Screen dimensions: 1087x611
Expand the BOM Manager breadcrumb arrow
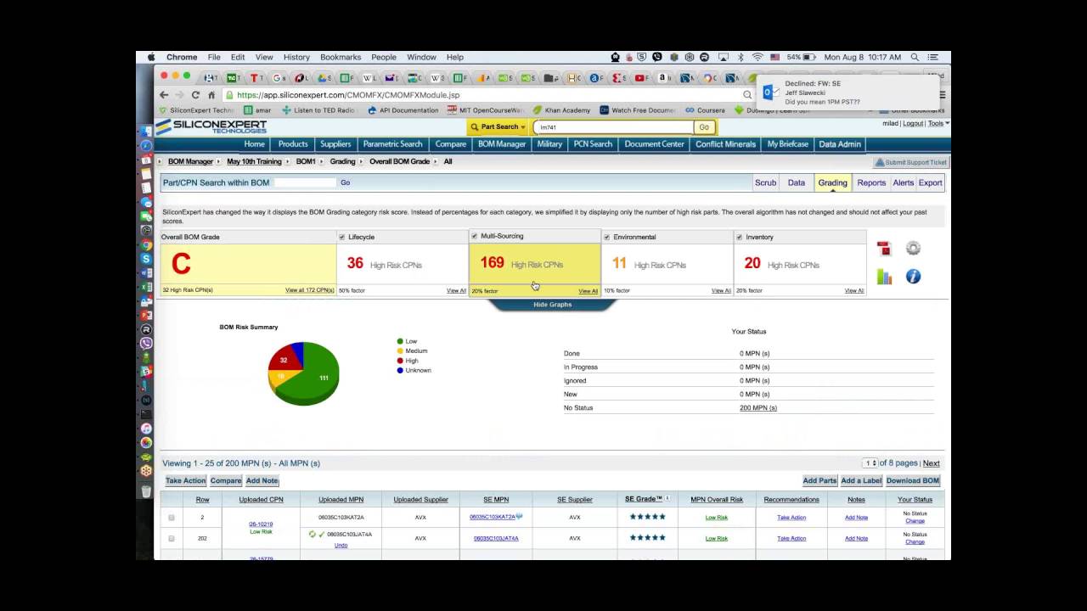(220, 161)
